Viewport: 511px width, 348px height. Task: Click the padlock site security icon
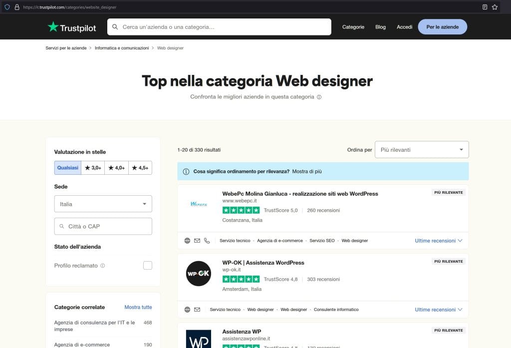pyautogui.click(x=17, y=7)
